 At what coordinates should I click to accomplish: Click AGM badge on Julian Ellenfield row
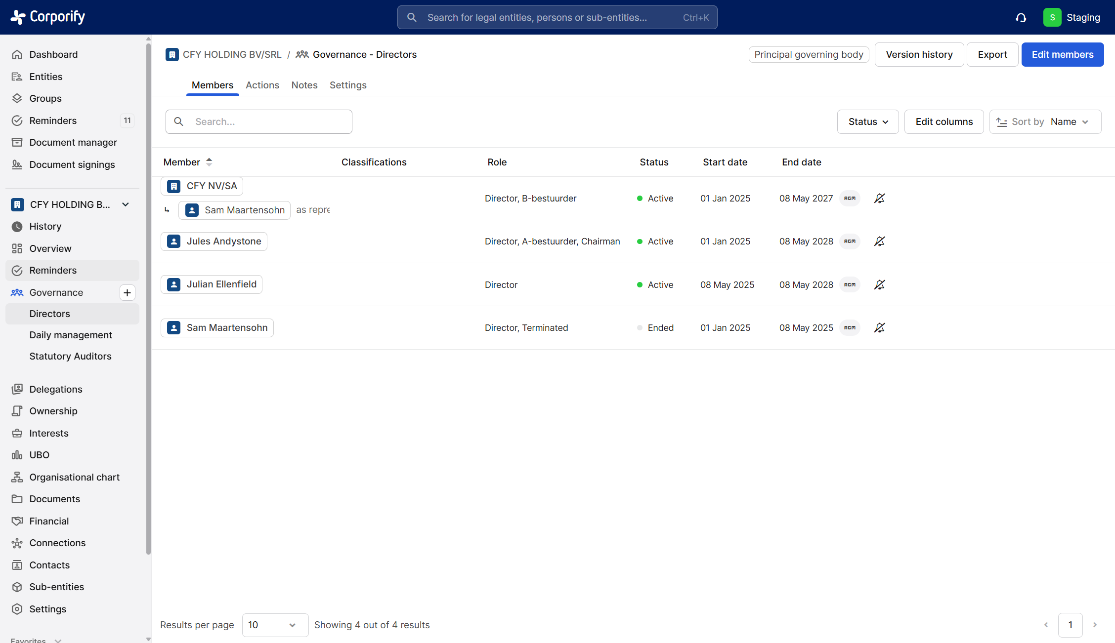[850, 285]
